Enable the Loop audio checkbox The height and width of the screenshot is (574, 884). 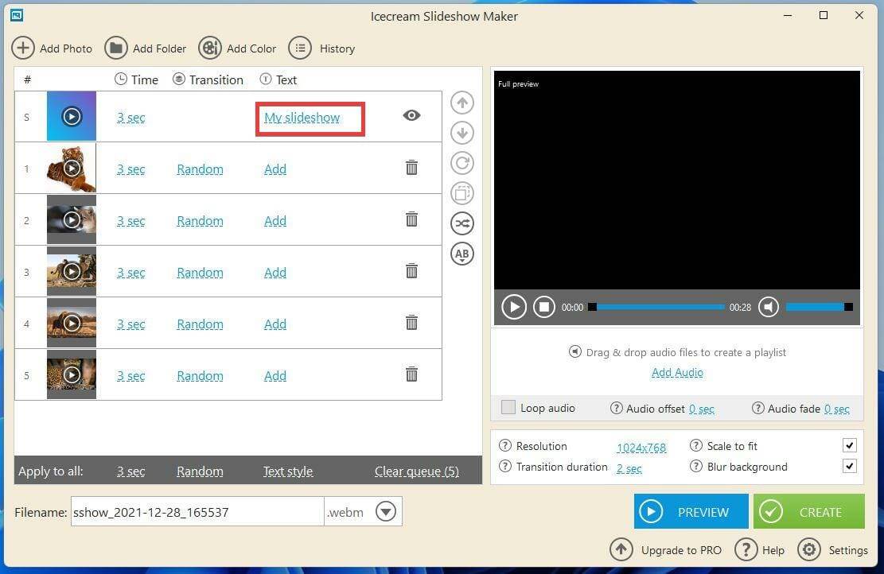pos(508,408)
